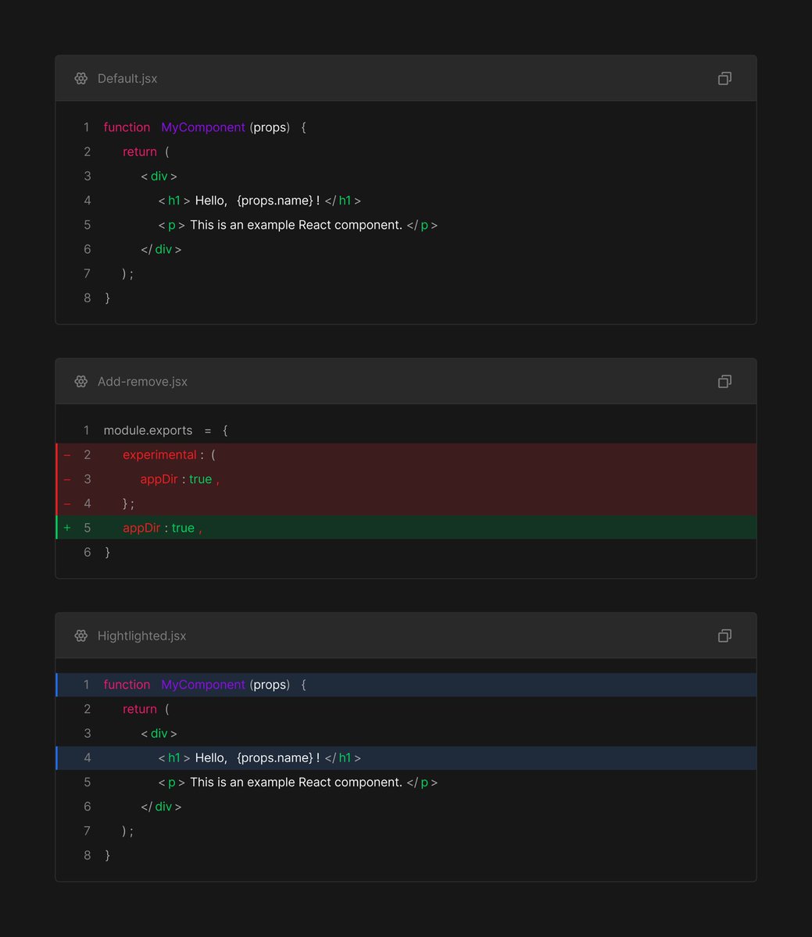Copy code from Add-remove.jsx block
Screen dimensions: 812x937
click(724, 381)
